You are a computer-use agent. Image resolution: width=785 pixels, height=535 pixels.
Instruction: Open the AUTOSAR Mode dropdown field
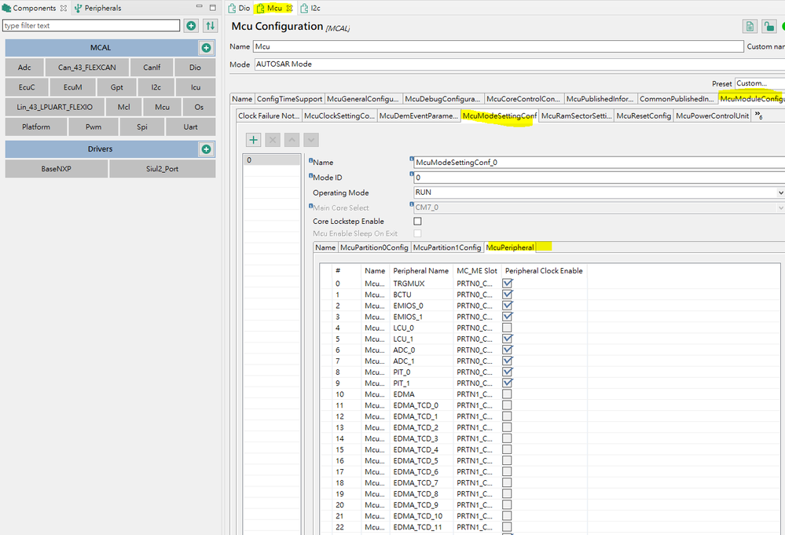pos(519,64)
